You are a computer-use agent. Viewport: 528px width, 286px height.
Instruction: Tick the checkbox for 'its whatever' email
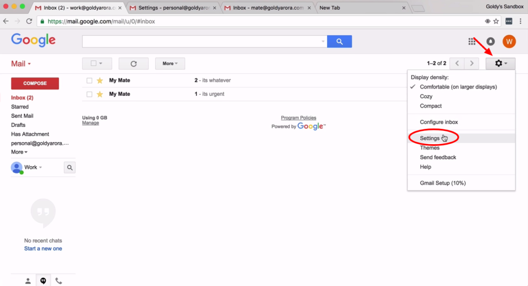[89, 81]
